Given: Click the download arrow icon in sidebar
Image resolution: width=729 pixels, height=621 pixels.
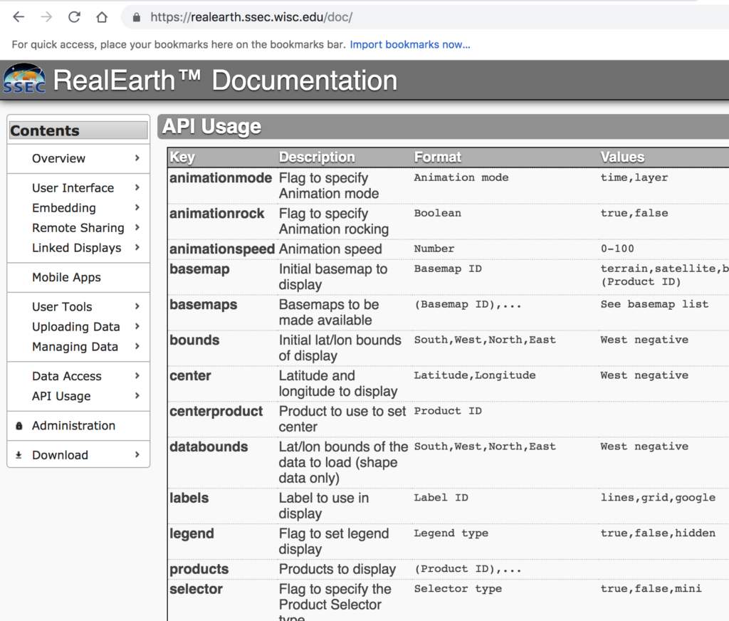Looking at the screenshot, I should click(19, 455).
